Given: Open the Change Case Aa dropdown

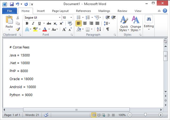Looking at the screenshot, I should coord(55,29).
